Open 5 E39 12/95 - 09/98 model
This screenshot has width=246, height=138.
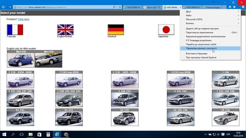point(125,79)
